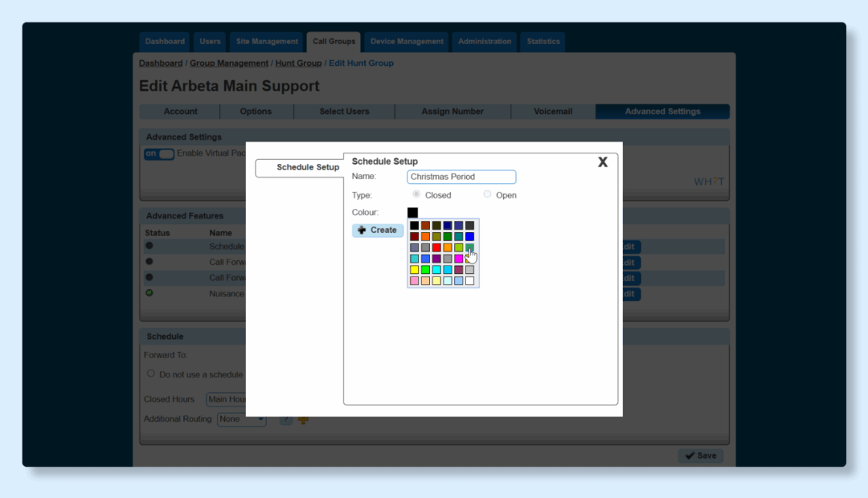
Task: Pick the pale yellow swatch
Action: [x=436, y=280]
